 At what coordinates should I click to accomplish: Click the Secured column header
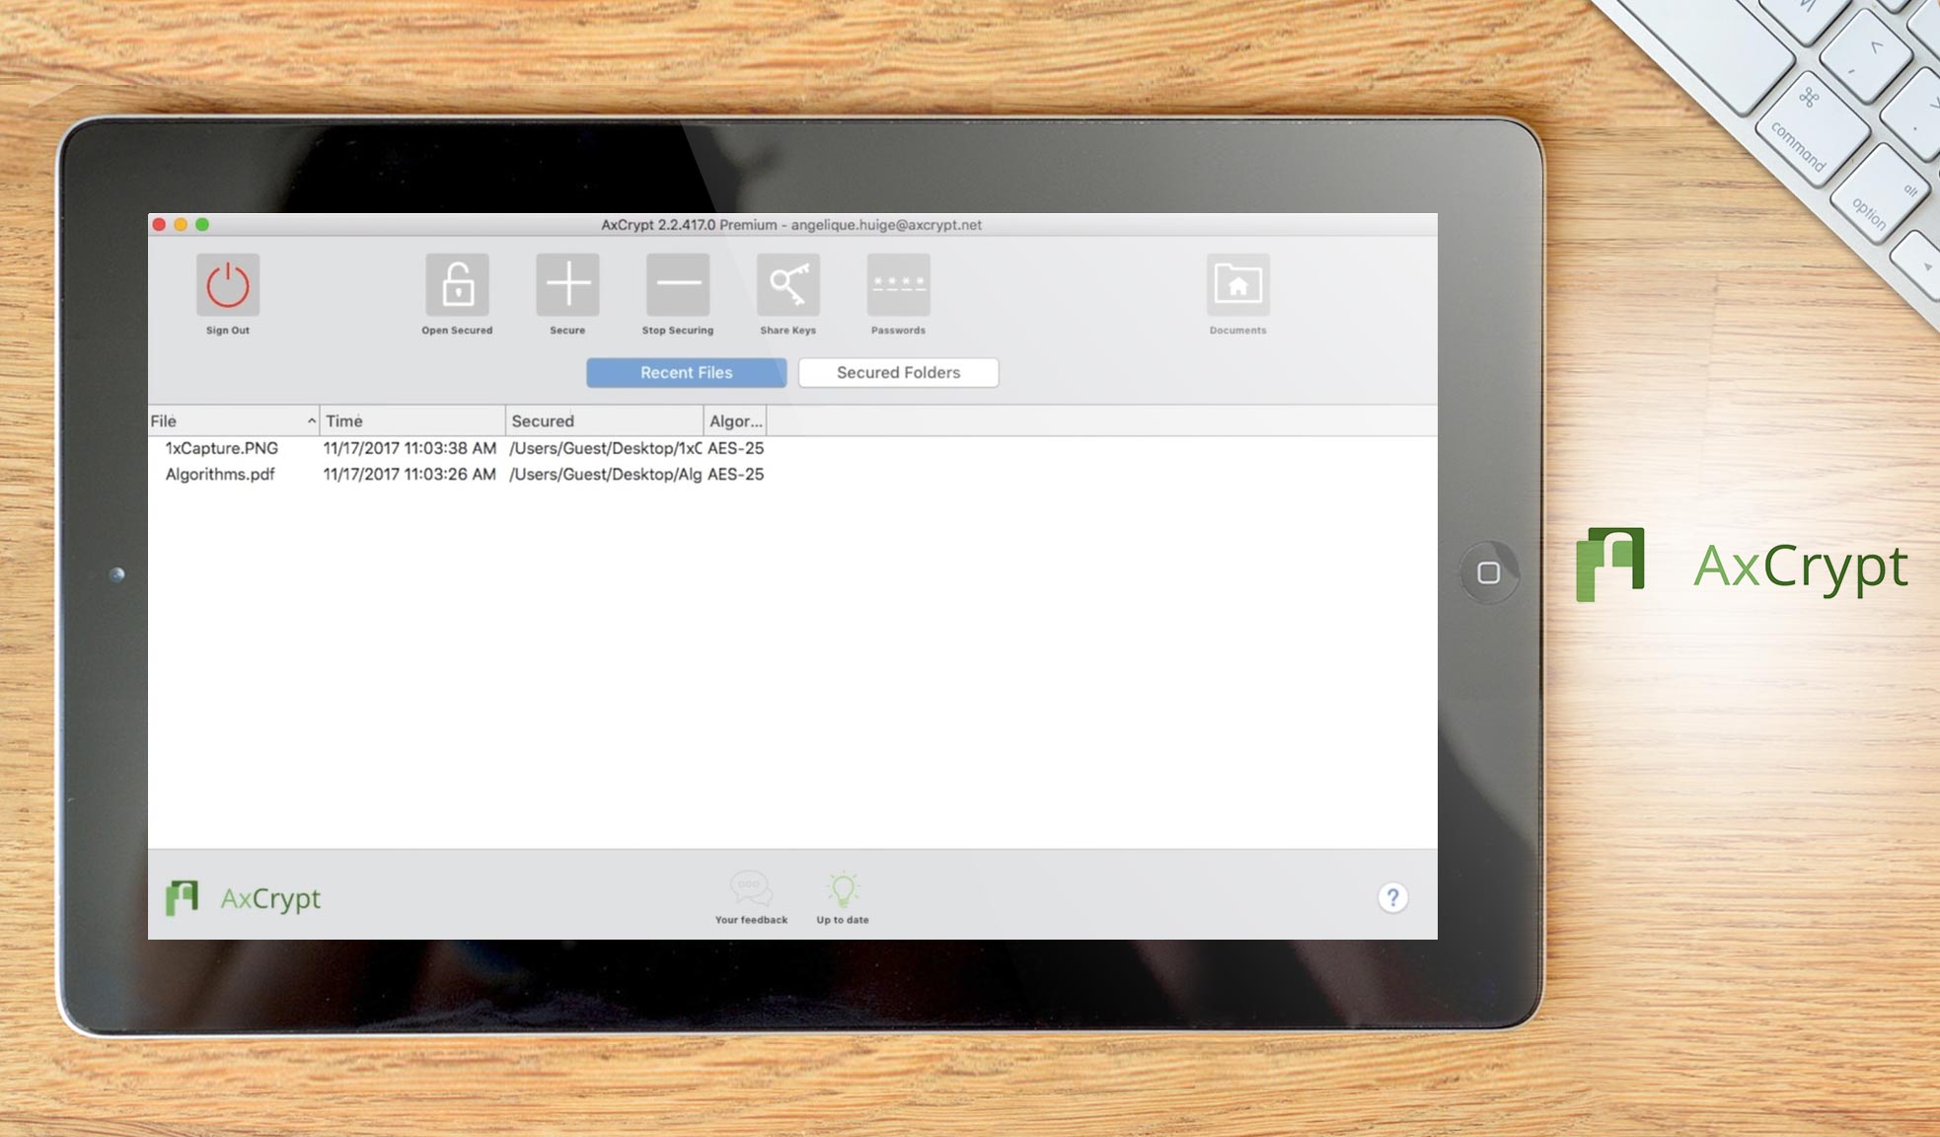point(603,420)
